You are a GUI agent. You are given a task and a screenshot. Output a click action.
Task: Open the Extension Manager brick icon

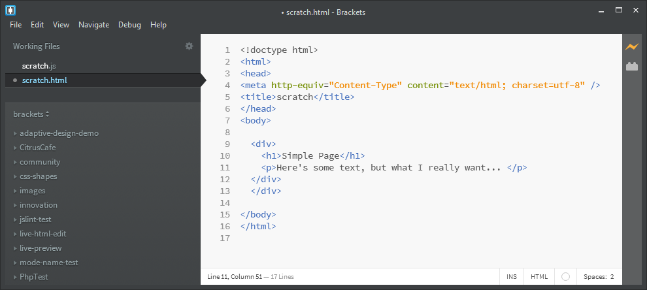coord(632,66)
